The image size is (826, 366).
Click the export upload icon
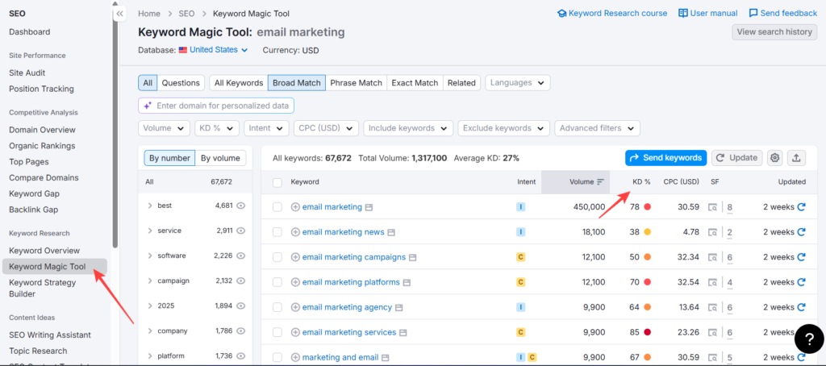[796, 157]
